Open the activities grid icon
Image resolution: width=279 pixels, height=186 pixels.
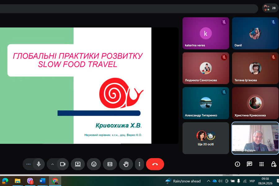point(261,164)
